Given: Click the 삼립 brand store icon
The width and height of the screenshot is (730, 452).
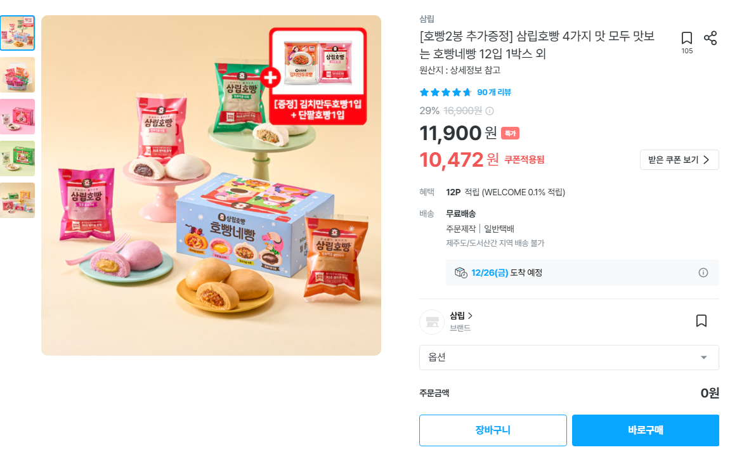Looking at the screenshot, I should (431, 321).
